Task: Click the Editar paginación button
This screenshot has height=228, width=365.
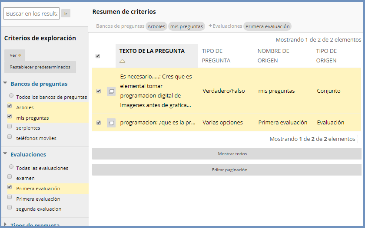Action: click(226, 170)
